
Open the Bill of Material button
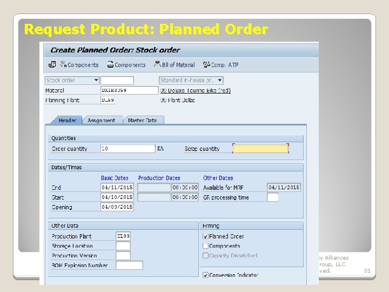coord(174,65)
